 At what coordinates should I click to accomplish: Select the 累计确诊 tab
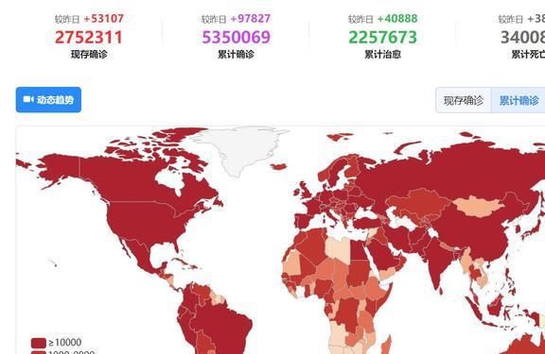pyautogui.click(x=519, y=101)
